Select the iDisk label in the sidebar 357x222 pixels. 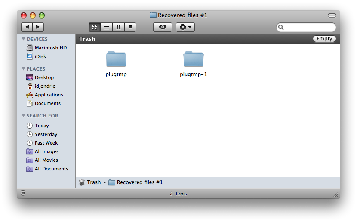click(40, 56)
